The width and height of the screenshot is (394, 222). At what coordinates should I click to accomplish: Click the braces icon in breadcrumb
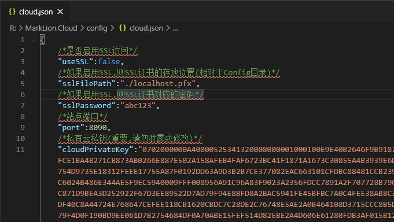(123, 28)
